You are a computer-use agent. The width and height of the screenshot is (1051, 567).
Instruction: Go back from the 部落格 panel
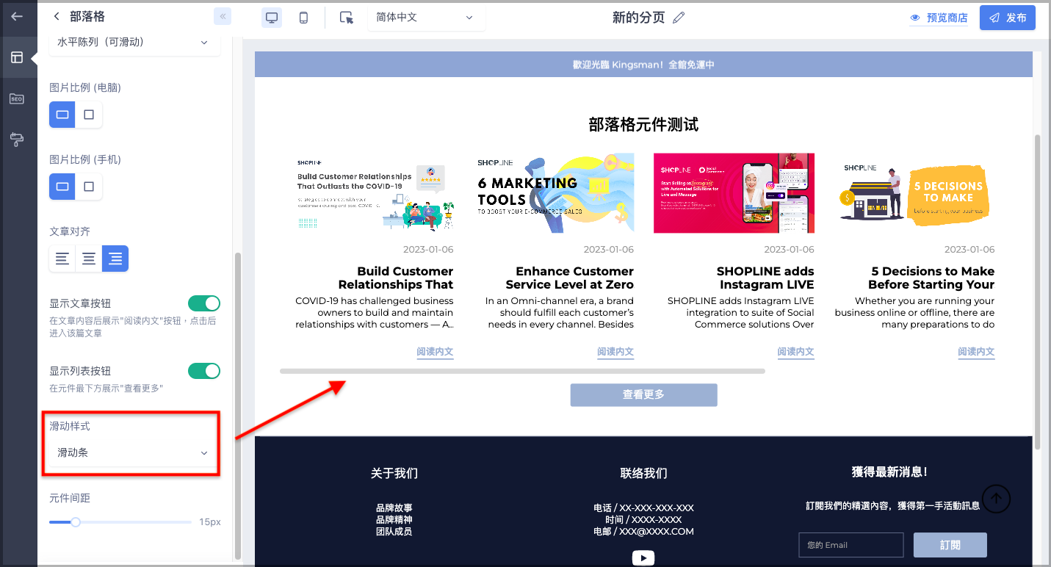click(x=57, y=16)
